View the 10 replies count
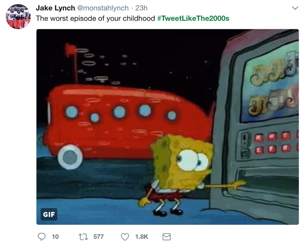303x245 pixels. (x=55, y=237)
